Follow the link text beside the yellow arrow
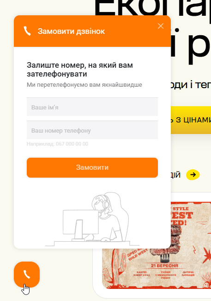211x301 pixels. point(175,175)
